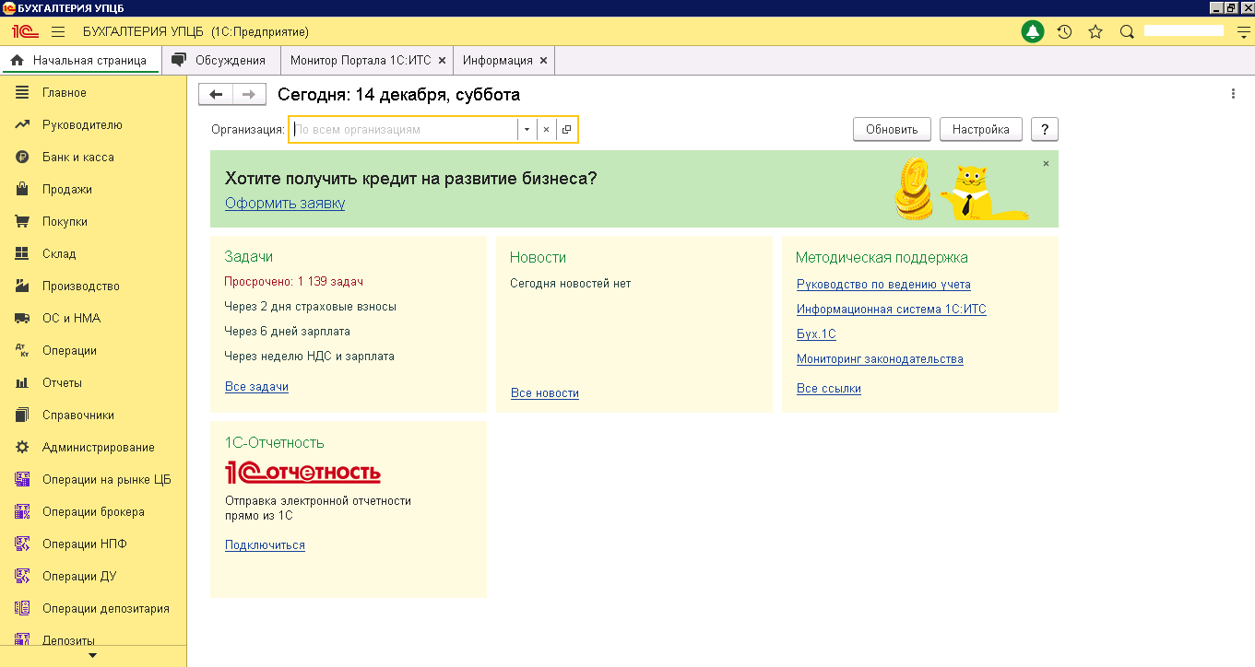Click Через неделю НДС и зарплата
The image size is (1255, 667).
pyautogui.click(x=310, y=356)
